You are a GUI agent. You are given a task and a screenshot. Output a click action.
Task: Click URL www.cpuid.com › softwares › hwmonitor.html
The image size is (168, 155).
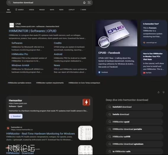[37, 26]
